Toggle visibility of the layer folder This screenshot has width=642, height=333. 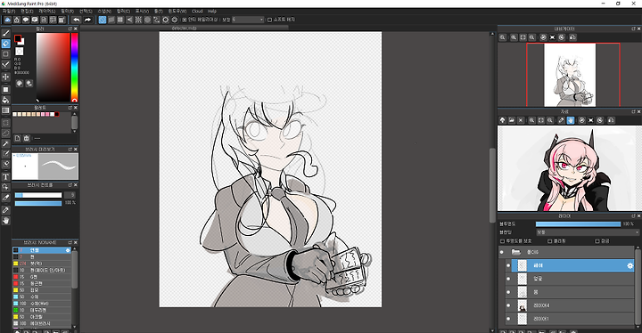tap(502, 252)
